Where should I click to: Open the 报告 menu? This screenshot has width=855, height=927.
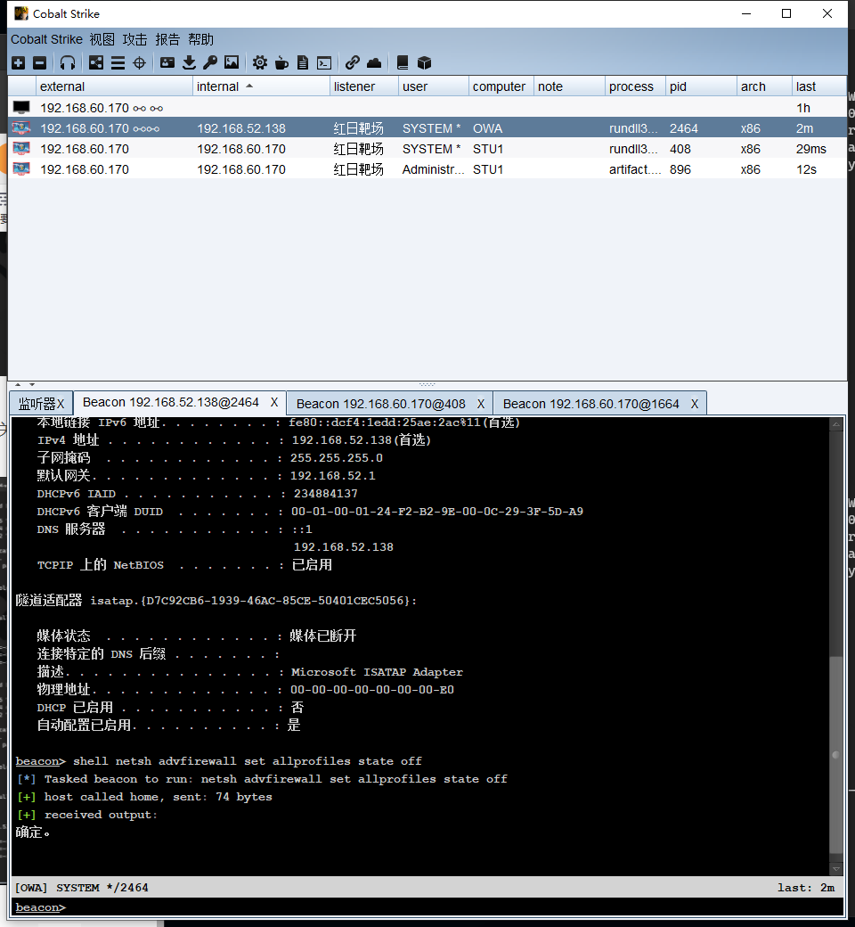click(x=167, y=39)
